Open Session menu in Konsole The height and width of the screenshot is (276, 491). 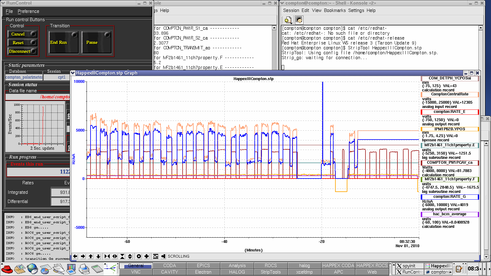pyautogui.click(x=291, y=10)
